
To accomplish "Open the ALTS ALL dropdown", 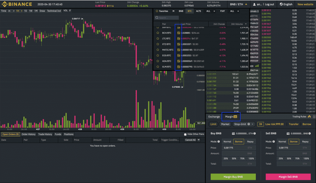I will [x=210, y=11].
